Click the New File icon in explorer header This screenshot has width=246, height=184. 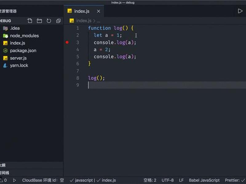(x=30, y=21)
